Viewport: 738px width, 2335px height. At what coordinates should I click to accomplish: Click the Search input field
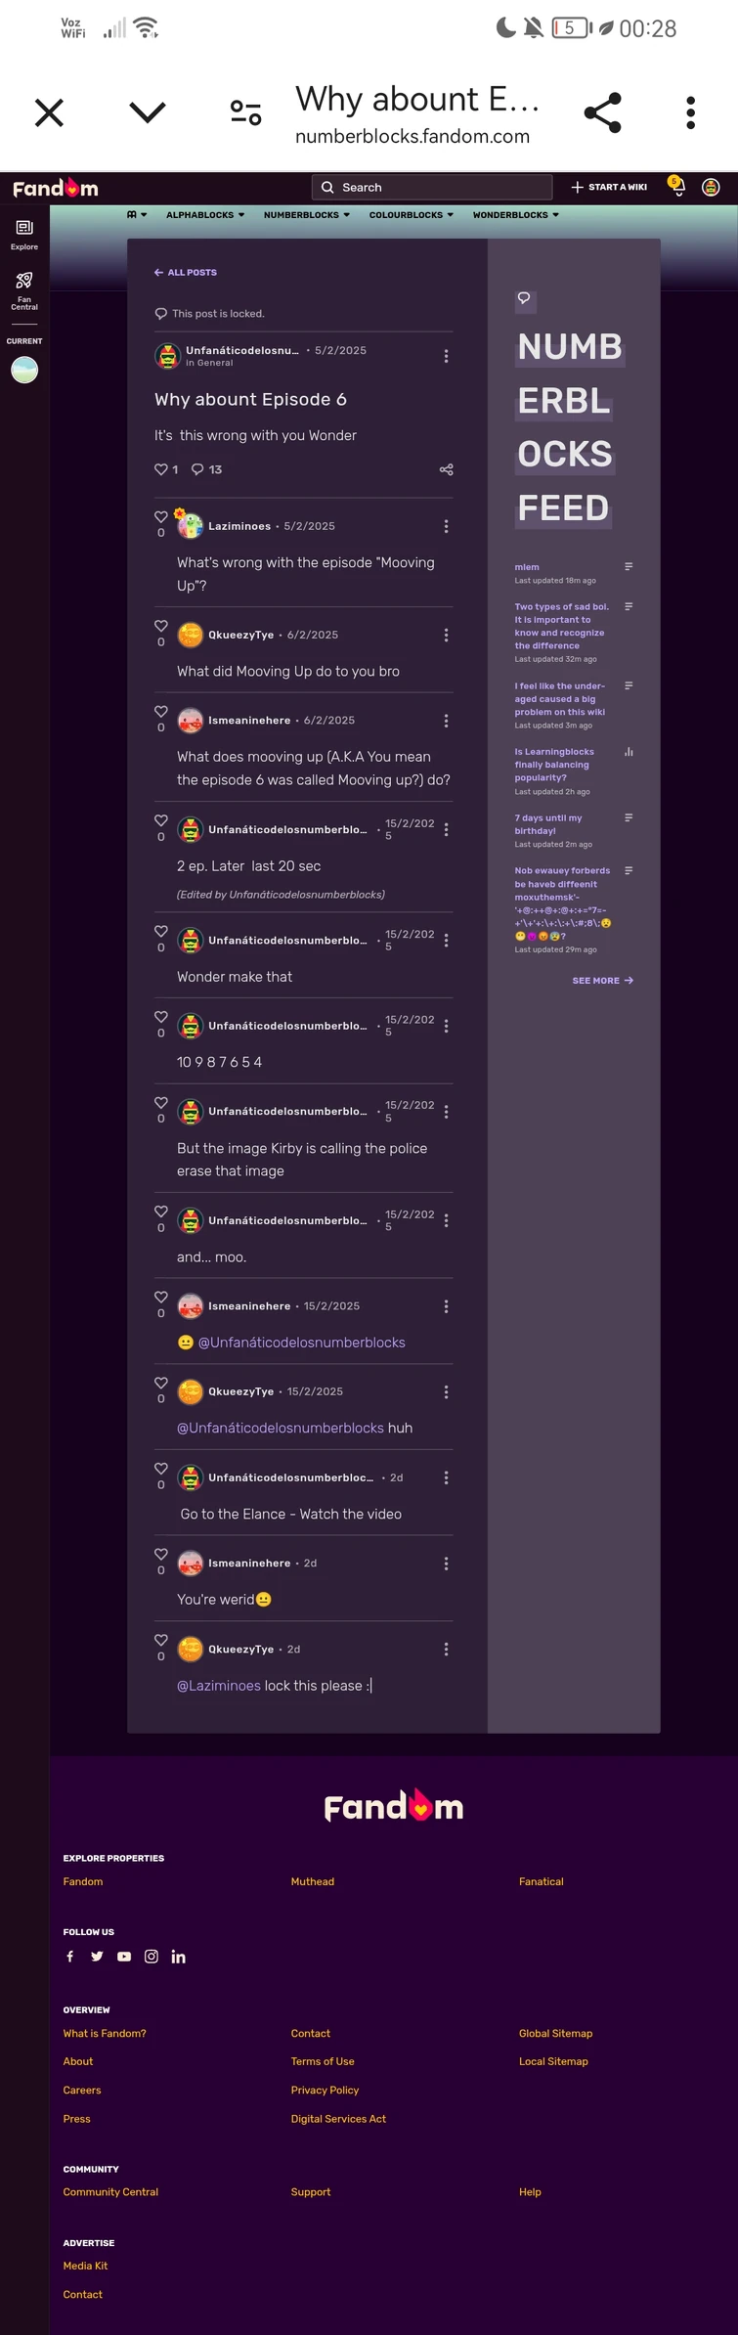point(432,187)
